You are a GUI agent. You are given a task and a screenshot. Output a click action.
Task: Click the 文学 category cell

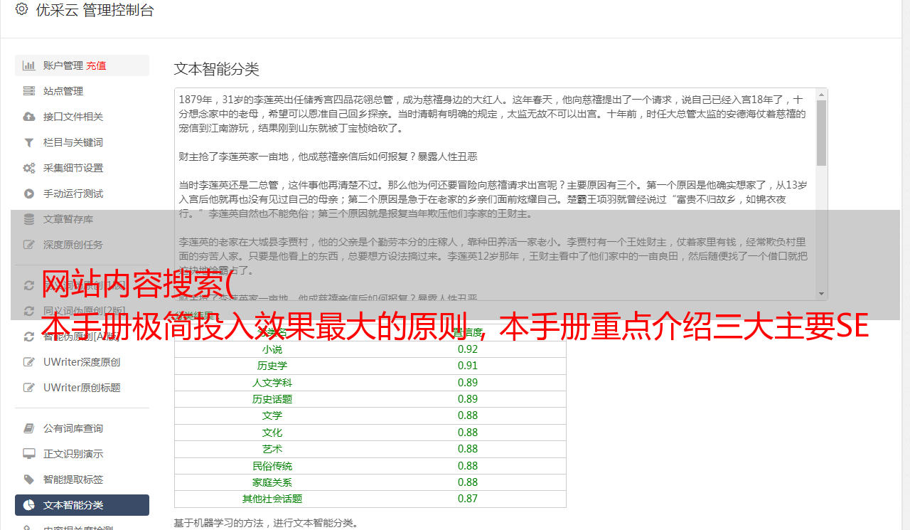pos(272,415)
